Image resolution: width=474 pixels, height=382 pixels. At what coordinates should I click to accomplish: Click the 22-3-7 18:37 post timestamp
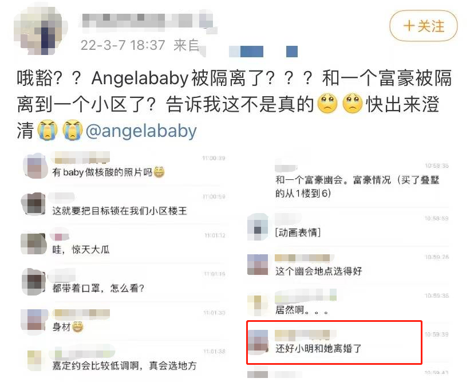click(x=123, y=45)
